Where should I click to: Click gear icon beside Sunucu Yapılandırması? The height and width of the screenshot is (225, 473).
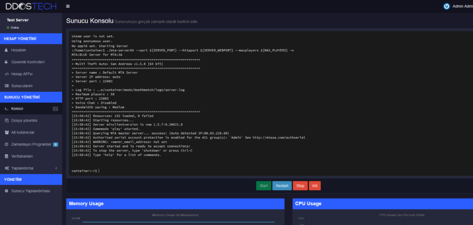coord(7,191)
